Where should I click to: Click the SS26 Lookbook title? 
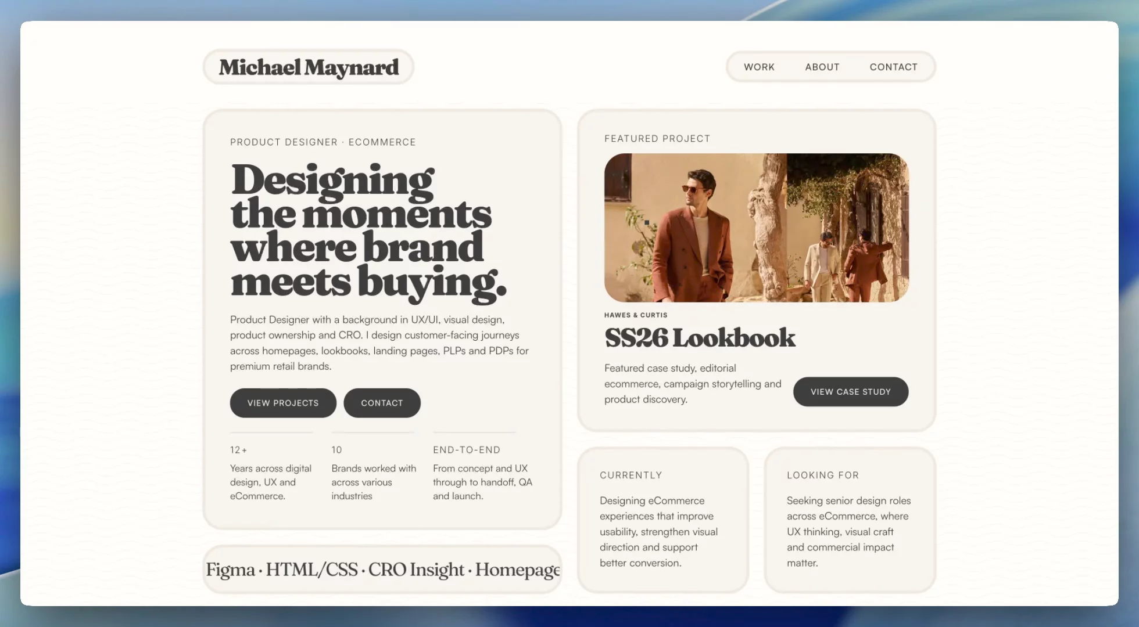[x=700, y=338]
